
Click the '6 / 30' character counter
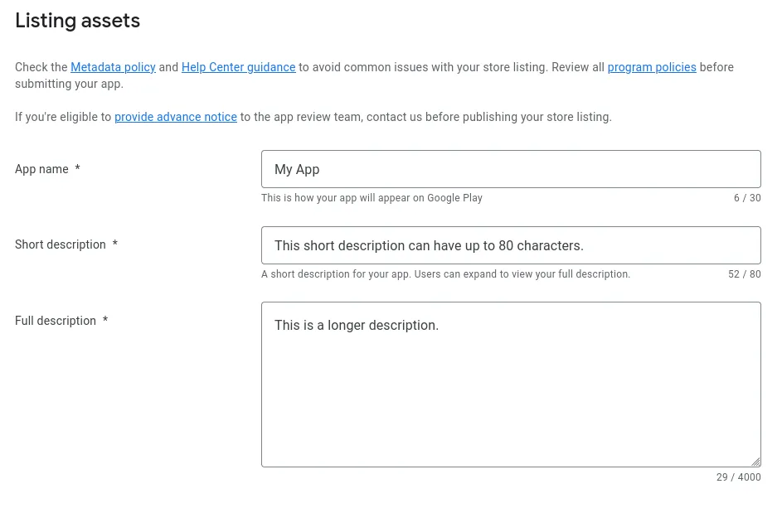point(747,198)
